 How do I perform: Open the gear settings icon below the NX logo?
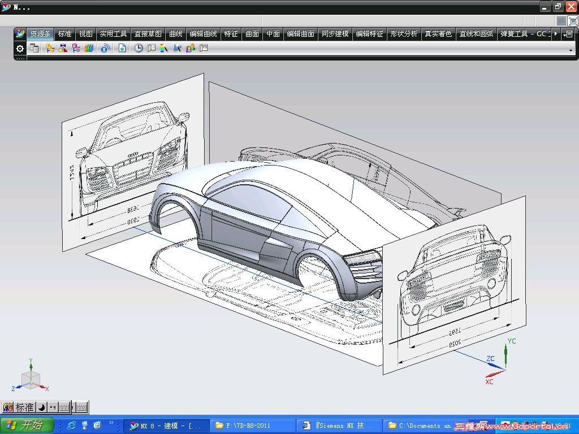(x=20, y=49)
